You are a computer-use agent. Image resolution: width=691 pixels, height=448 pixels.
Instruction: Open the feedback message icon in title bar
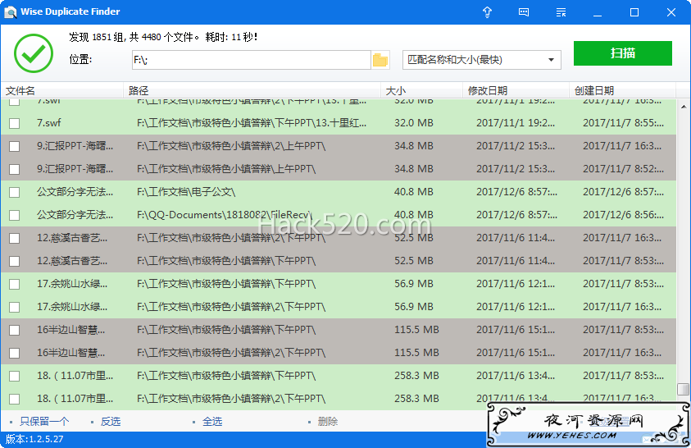[524, 12]
